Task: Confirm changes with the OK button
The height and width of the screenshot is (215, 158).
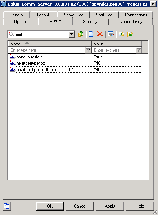Action: (x=50, y=206)
